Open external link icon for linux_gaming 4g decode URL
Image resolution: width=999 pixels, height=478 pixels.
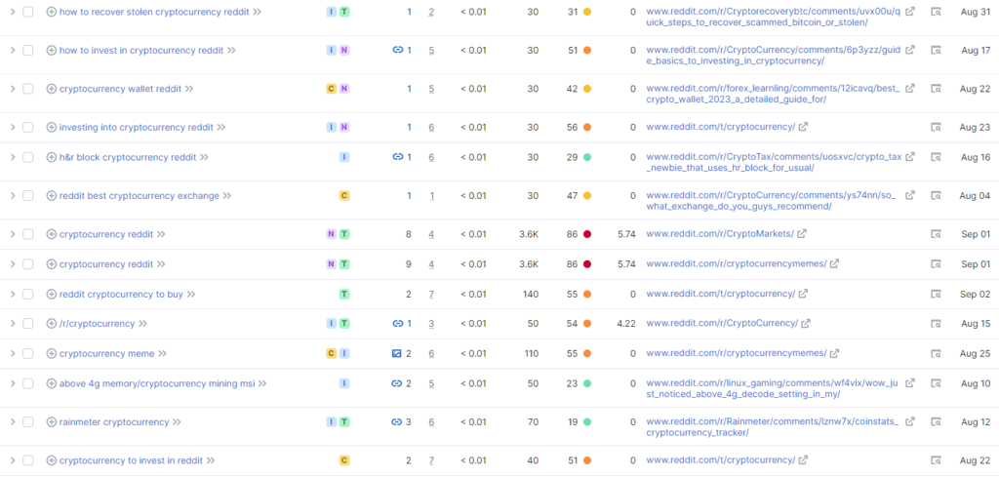(910, 383)
